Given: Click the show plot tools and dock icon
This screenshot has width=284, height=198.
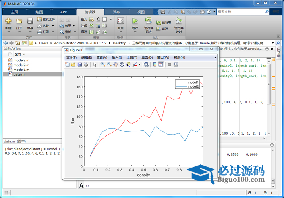Looking at the screenshot, I should pos(176,64).
